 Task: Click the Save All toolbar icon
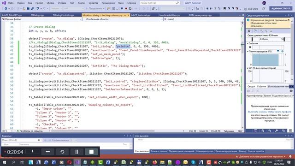32,8
